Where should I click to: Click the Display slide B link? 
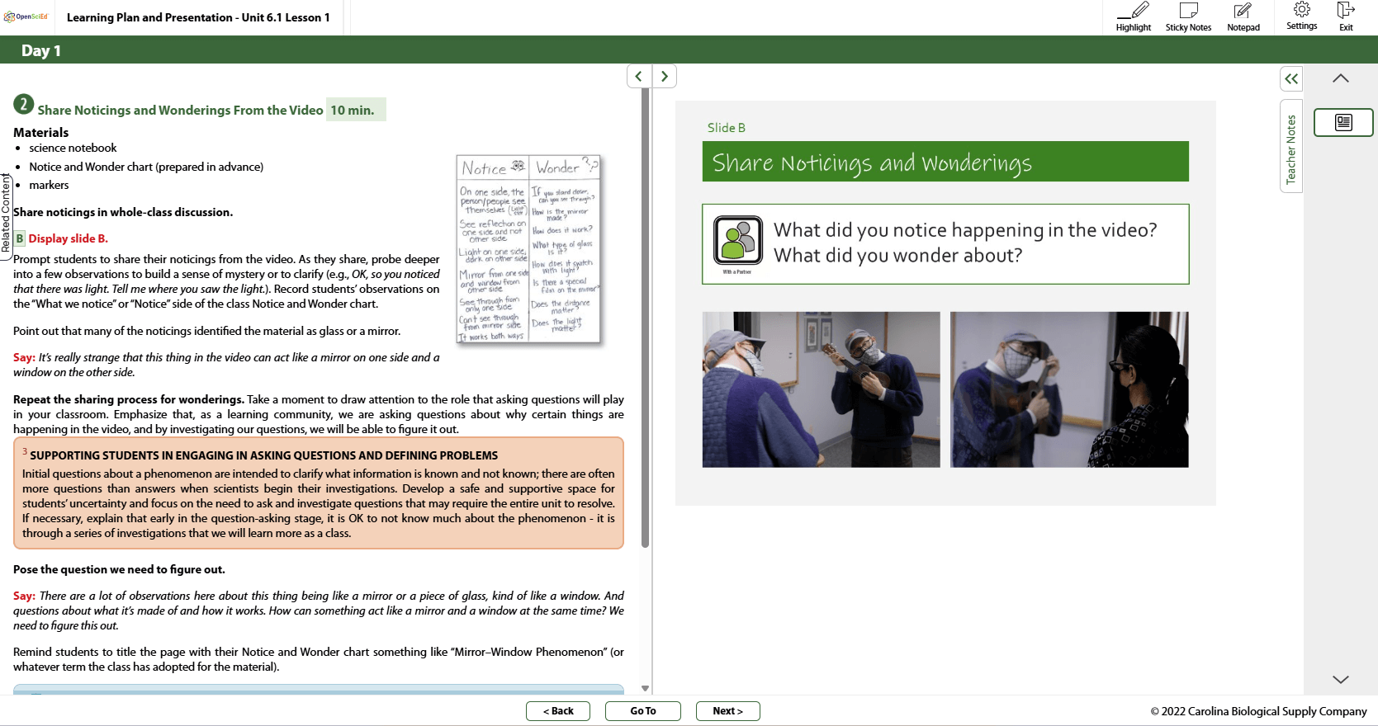pyautogui.click(x=69, y=238)
